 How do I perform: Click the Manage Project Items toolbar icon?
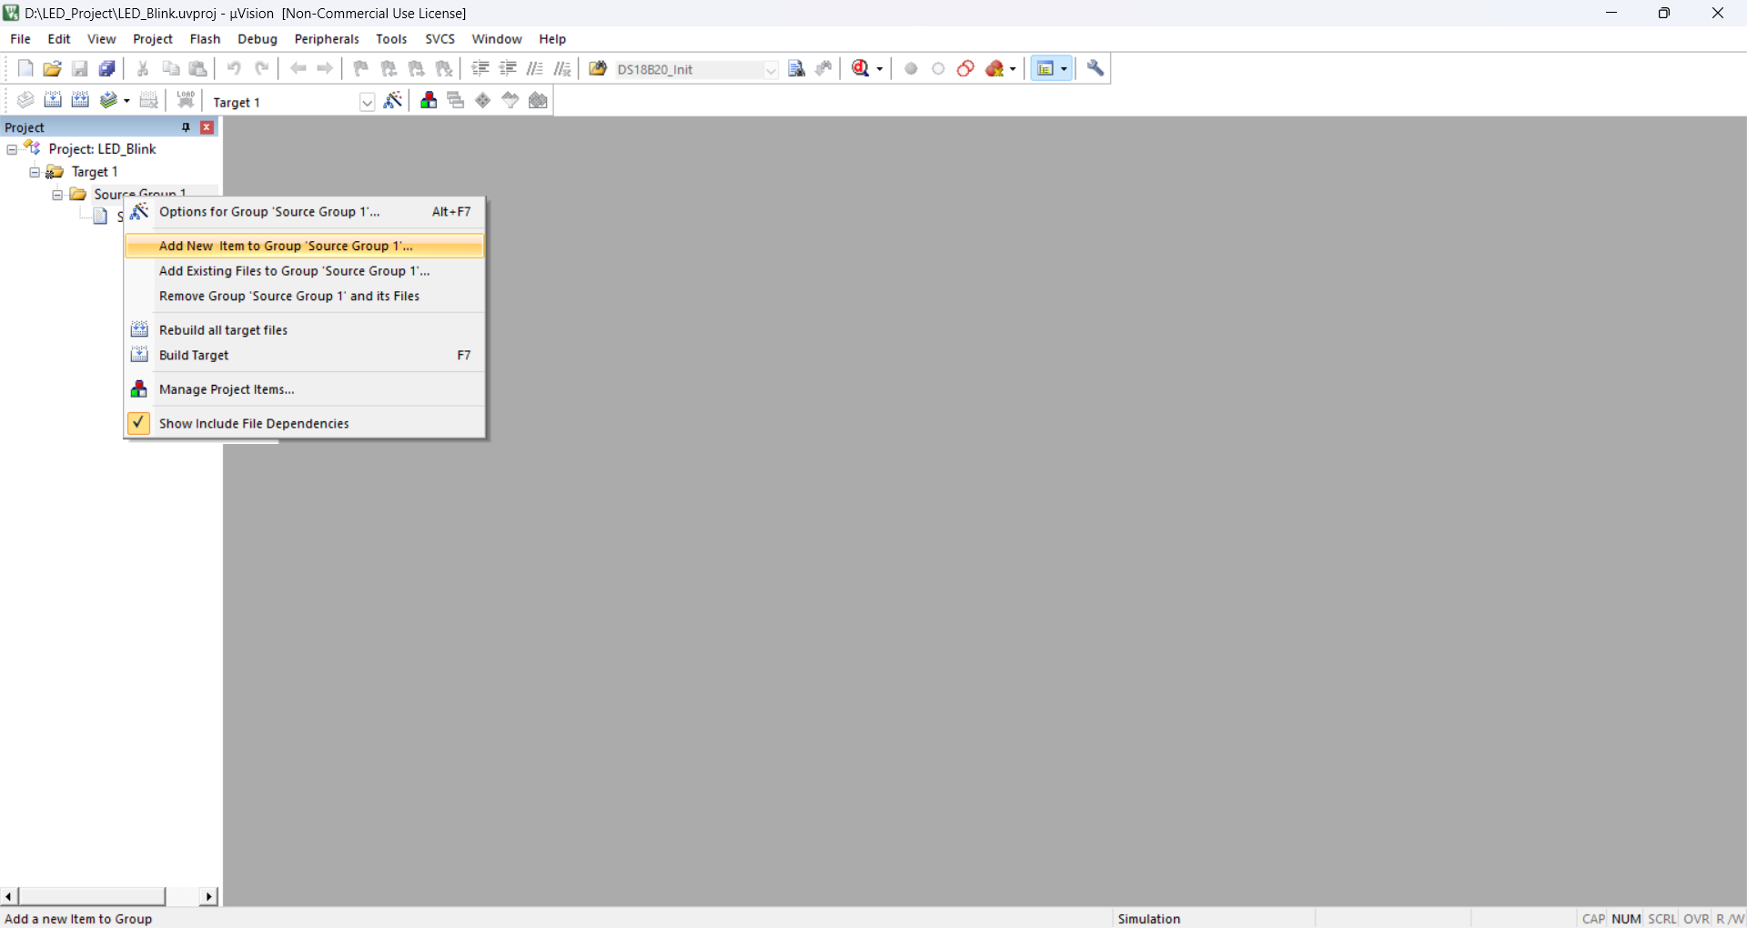point(429,101)
